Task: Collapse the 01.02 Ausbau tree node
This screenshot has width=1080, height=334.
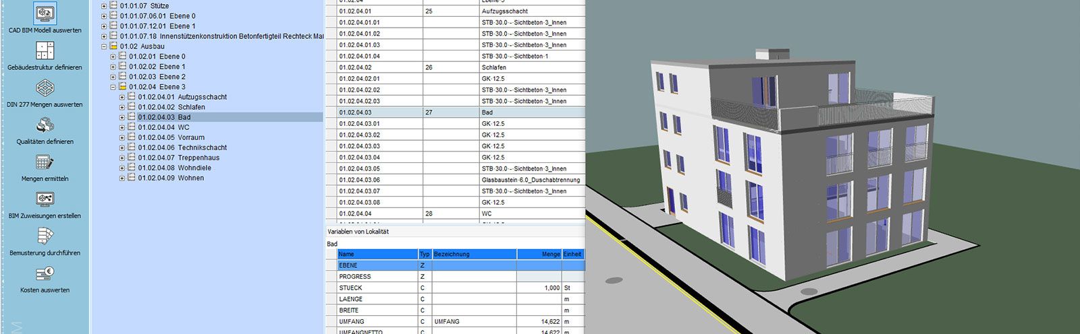Action: (x=104, y=46)
